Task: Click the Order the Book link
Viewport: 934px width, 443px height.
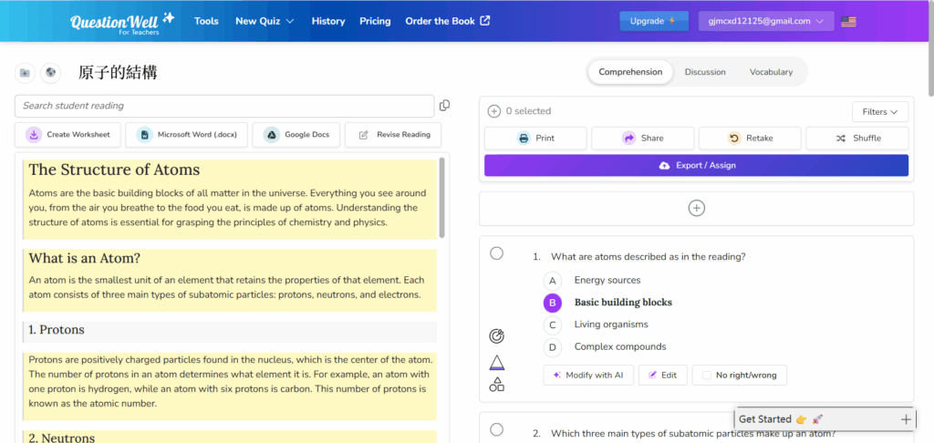Action: [447, 21]
